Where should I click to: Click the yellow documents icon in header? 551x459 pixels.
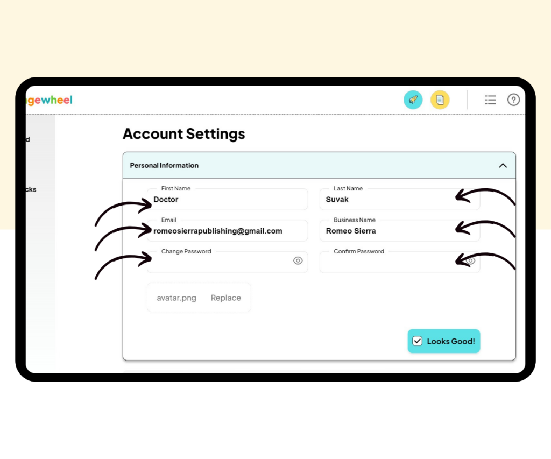click(440, 100)
